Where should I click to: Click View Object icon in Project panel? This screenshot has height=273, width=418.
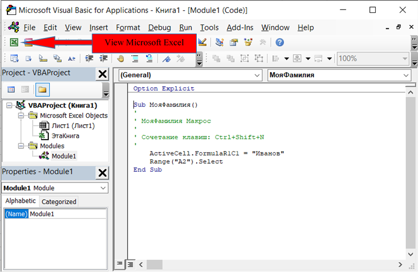coord(25,89)
